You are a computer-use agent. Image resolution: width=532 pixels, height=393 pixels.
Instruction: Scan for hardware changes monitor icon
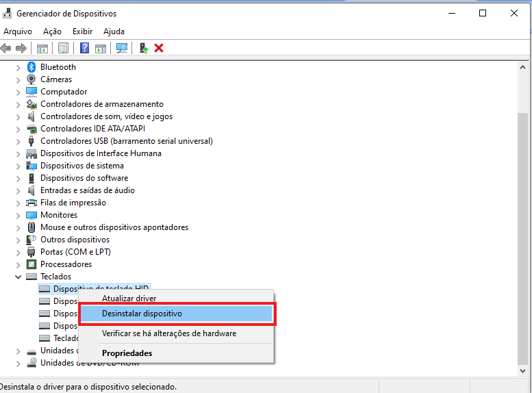pos(122,48)
